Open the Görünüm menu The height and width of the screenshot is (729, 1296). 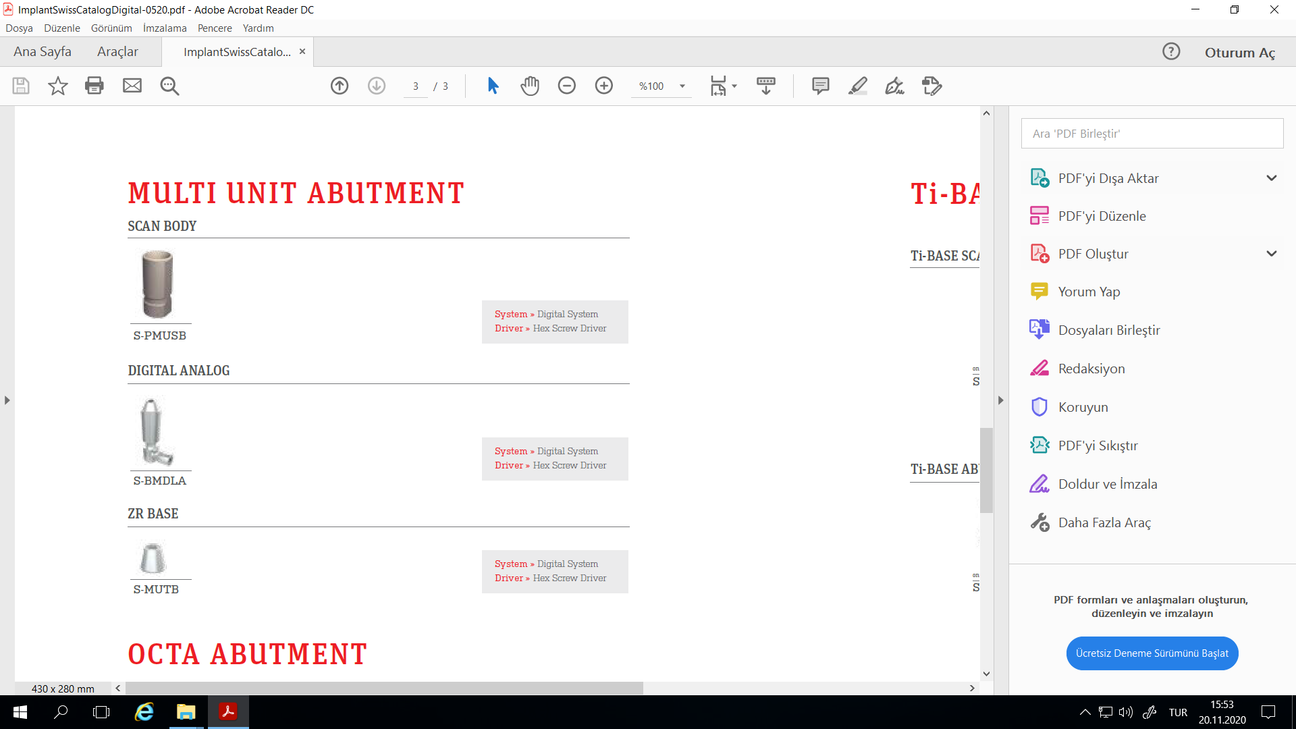tap(111, 28)
